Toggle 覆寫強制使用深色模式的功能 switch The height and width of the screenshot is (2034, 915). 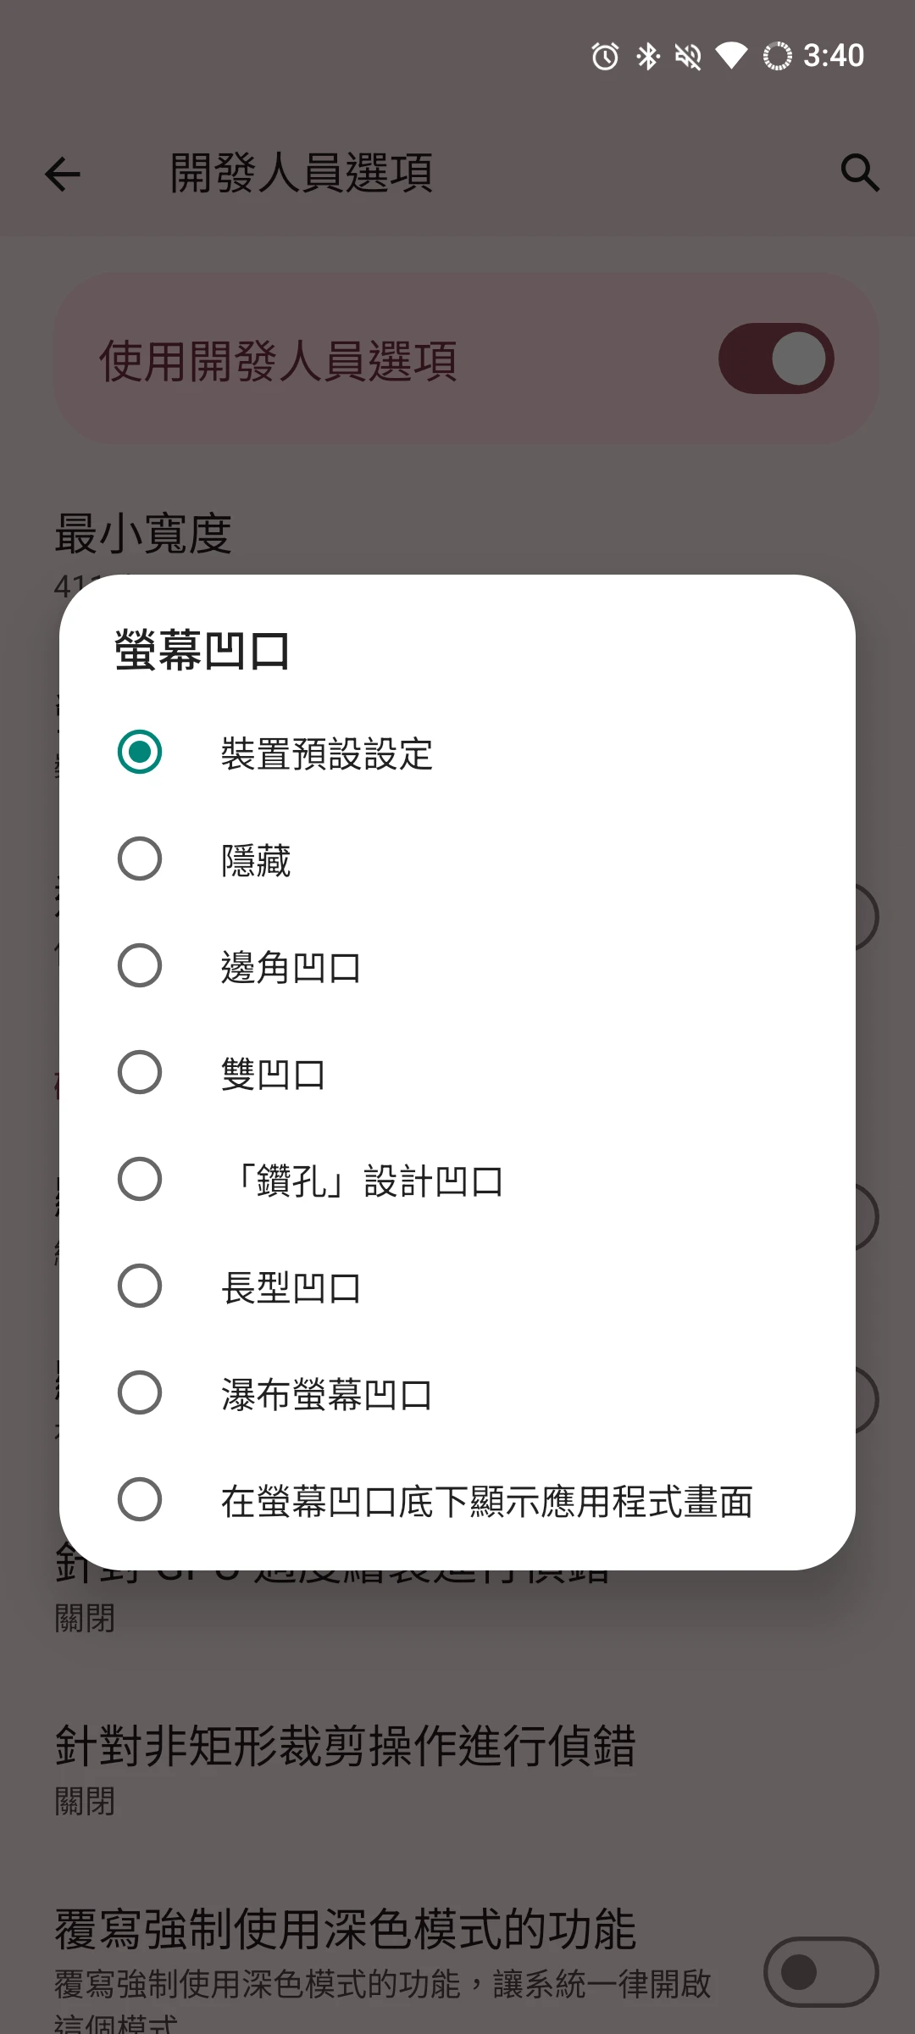(x=820, y=1971)
